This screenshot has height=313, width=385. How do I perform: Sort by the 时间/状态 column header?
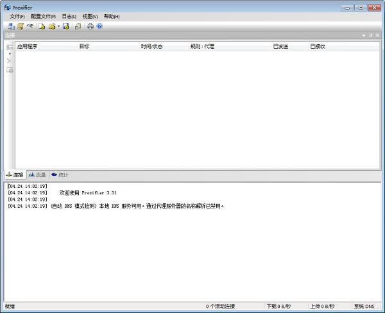pos(164,46)
